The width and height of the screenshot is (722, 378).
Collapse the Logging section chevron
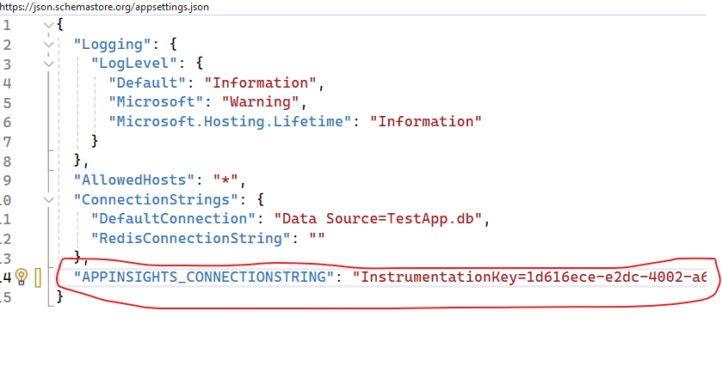(48, 45)
